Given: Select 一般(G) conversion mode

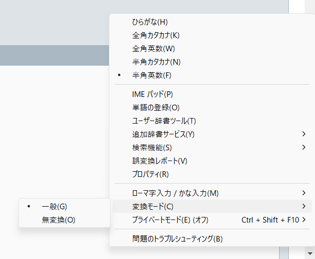Looking at the screenshot, I should [x=54, y=207].
